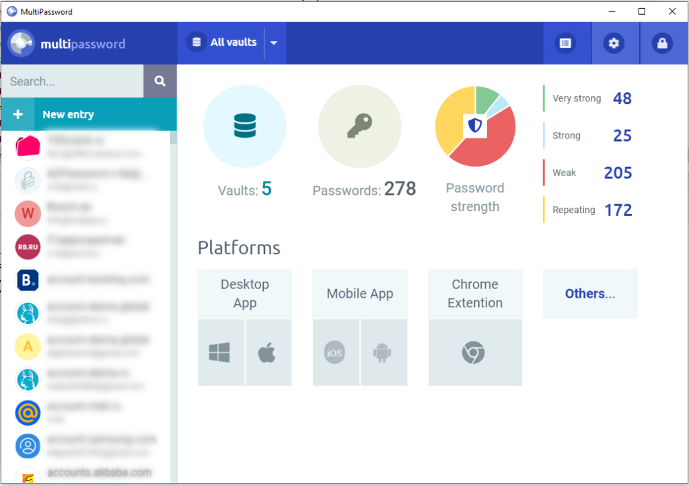The height and width of the screenshot is (486, 689).
Task: Open the iOS mobile app icon
Action: [x=336, y=352]
